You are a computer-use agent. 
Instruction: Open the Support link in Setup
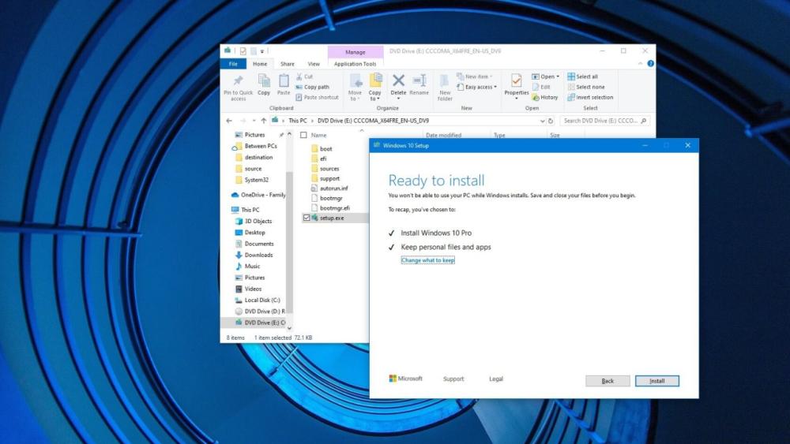pyautogui.click(x=453, y=379)
